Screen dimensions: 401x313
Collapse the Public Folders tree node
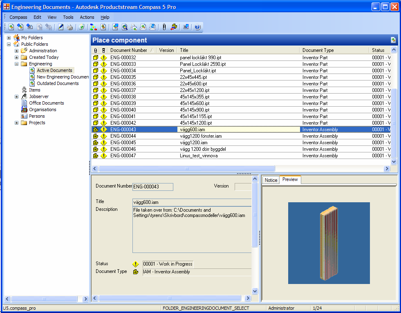(9, 44)
